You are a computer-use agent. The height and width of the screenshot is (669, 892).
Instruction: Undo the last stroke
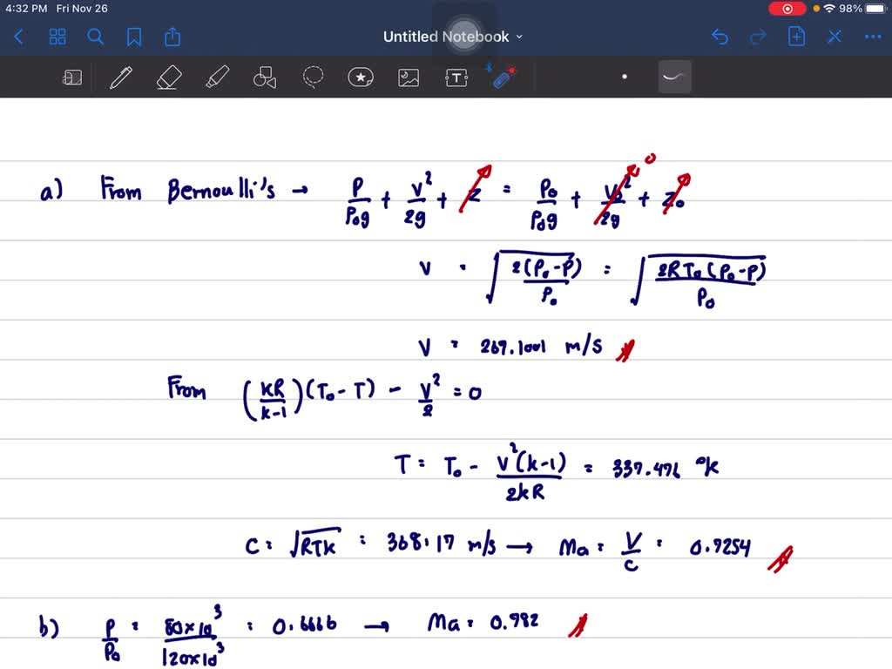coord(720,37)
